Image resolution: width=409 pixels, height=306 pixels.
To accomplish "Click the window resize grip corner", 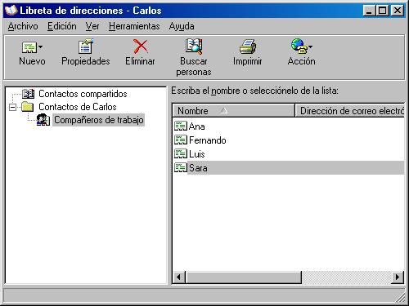I will (x=400, y=298).
